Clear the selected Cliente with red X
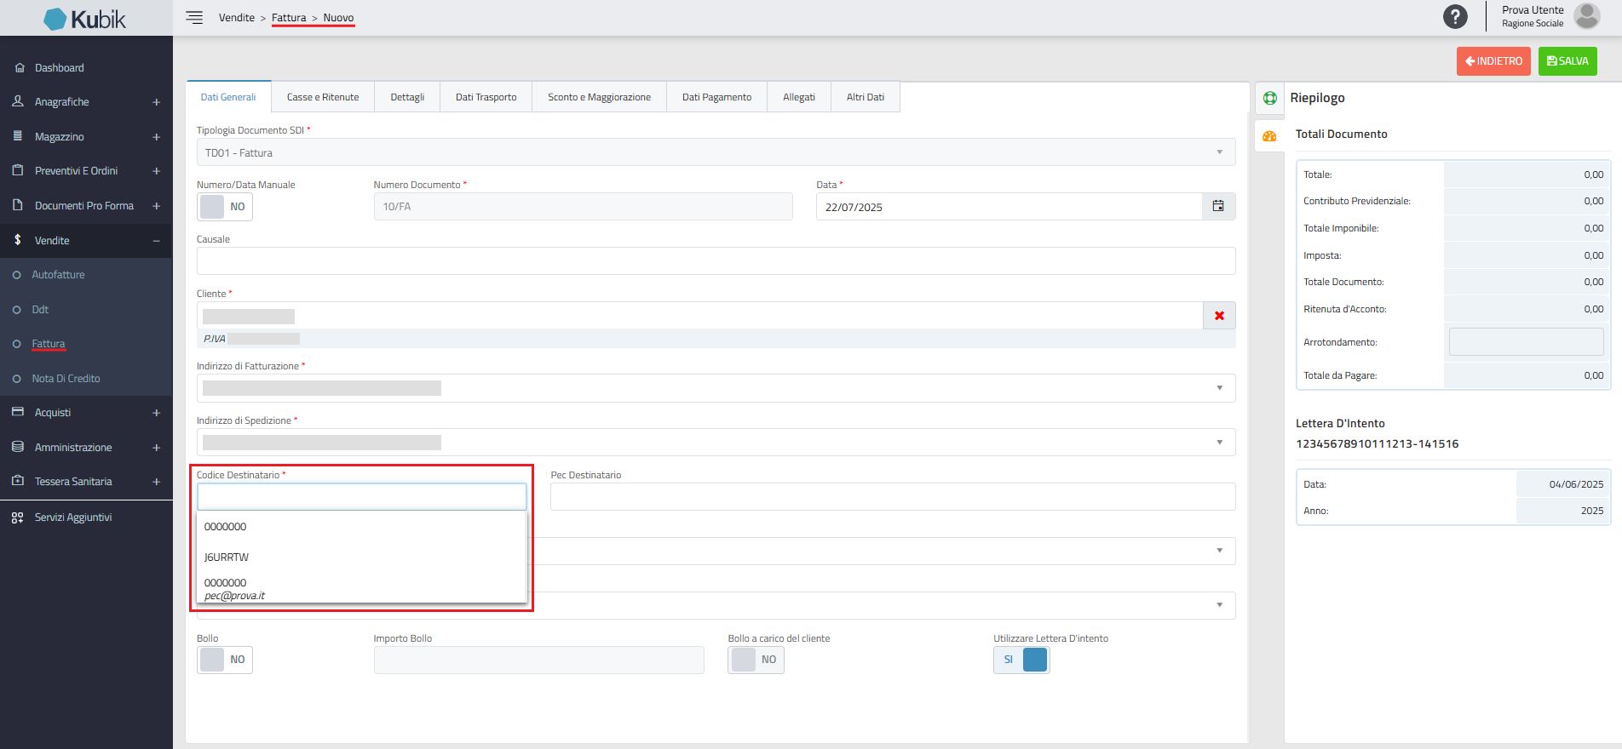1622x749 pixels. point(1219,316)
